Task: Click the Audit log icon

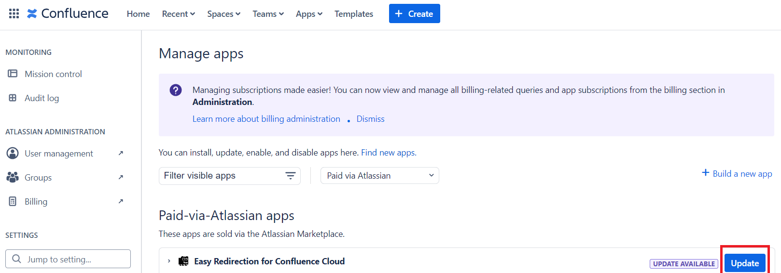Action: pos(13,98)
